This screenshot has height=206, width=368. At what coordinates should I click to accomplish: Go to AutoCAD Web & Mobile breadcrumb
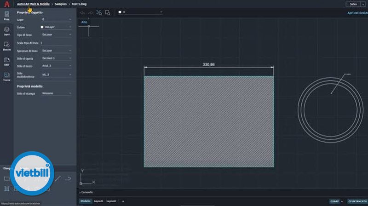tap(33, 4)
